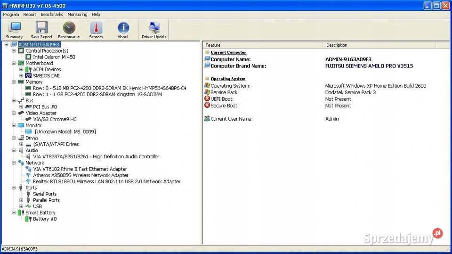Select Serial Ports in the tree
Image resolution: width=452 pixels, height=254 pixels.
(x=45, y=194)
